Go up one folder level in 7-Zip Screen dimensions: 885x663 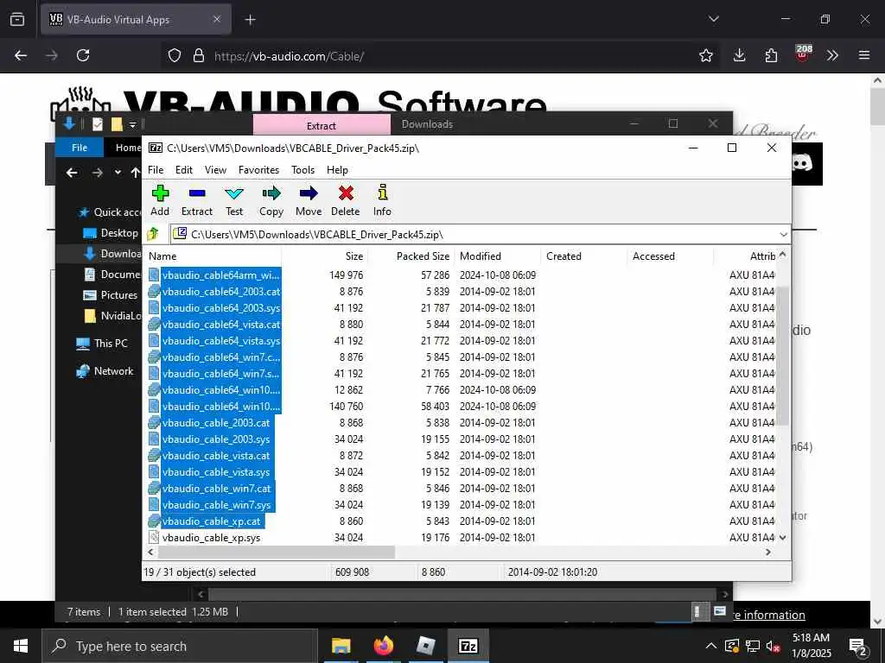(x=153, y=234)
